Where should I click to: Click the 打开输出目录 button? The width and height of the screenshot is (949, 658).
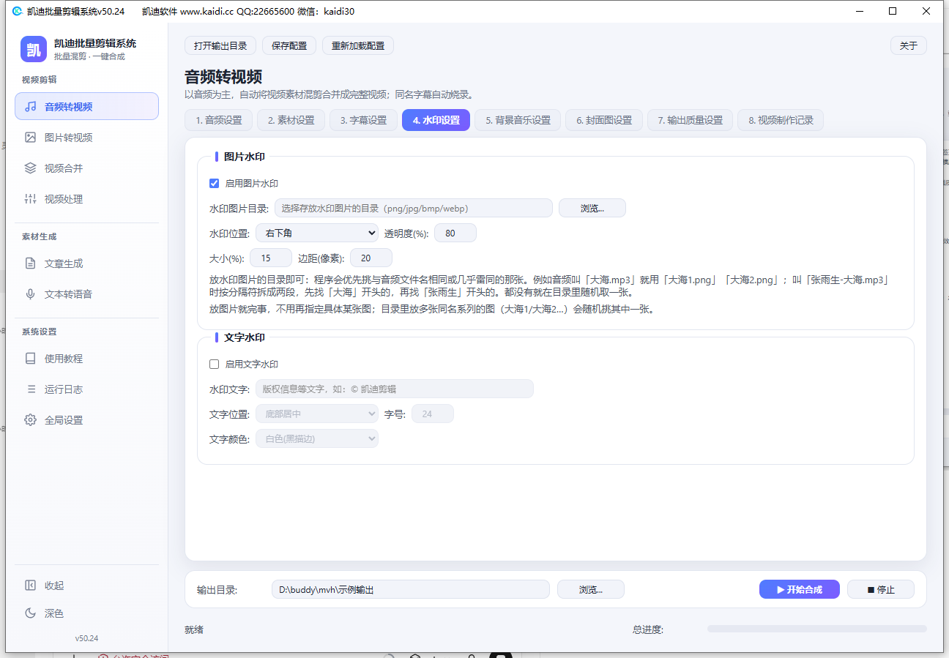pyautogui.click(x=220, y=45)
